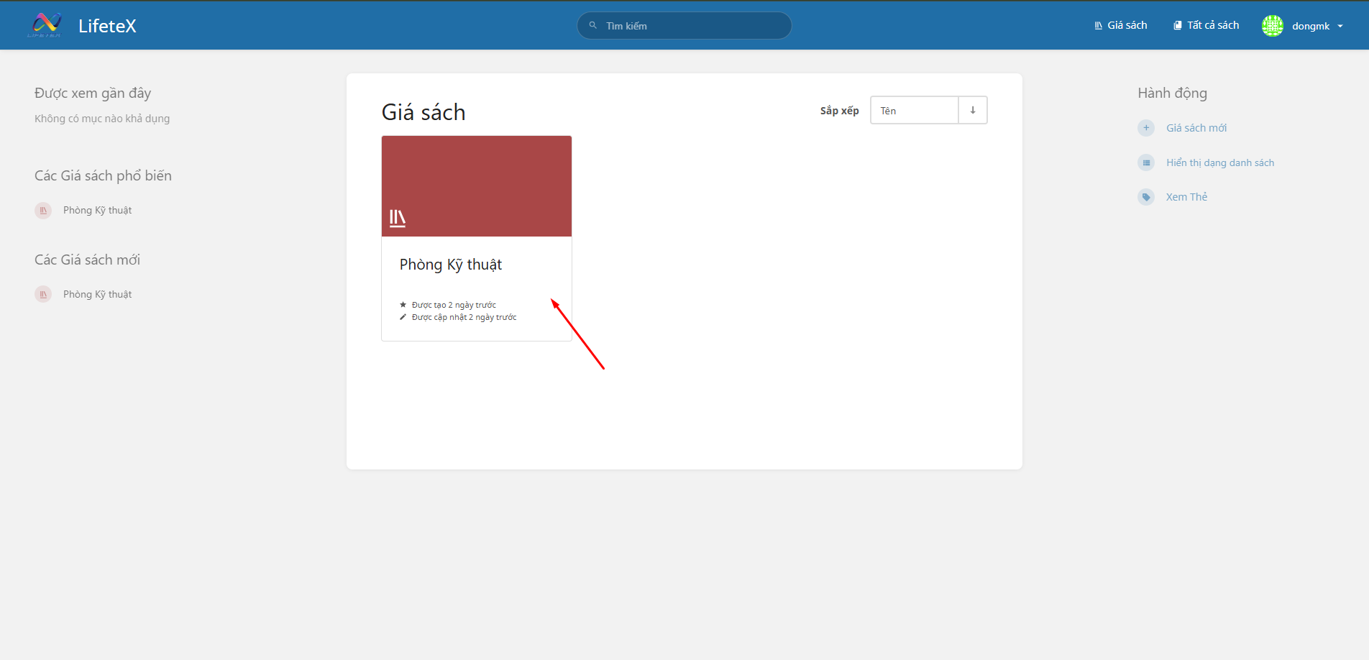
Task: Click the tag icon beside Xem Thẻ
Action: pyautogui.click(x=1146, y=197)
